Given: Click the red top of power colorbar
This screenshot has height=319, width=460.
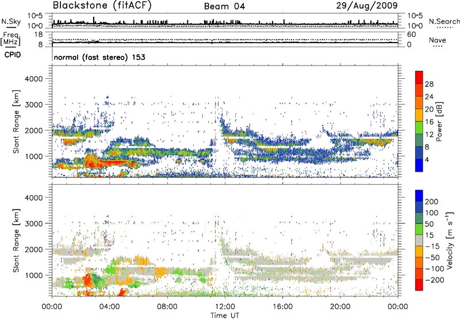Looking at the screenshot, I should tap(419, 77).
